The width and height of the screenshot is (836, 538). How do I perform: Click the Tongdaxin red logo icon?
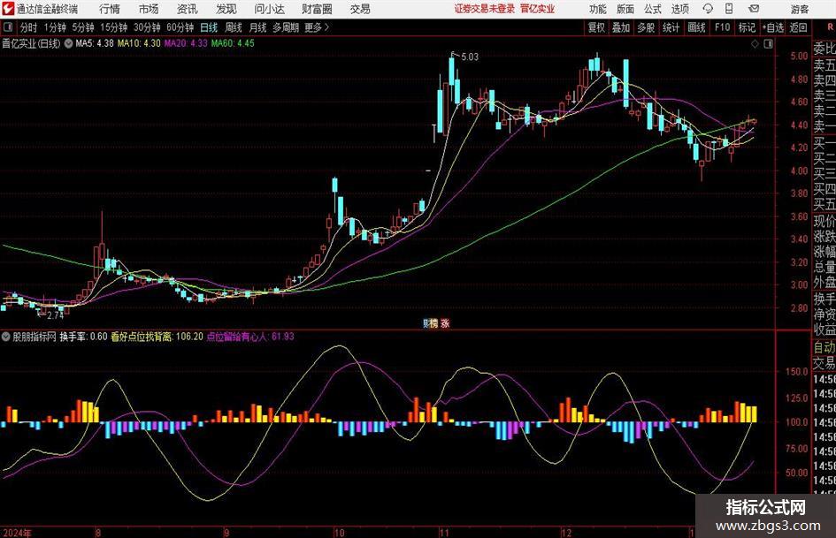click(8, 9)
